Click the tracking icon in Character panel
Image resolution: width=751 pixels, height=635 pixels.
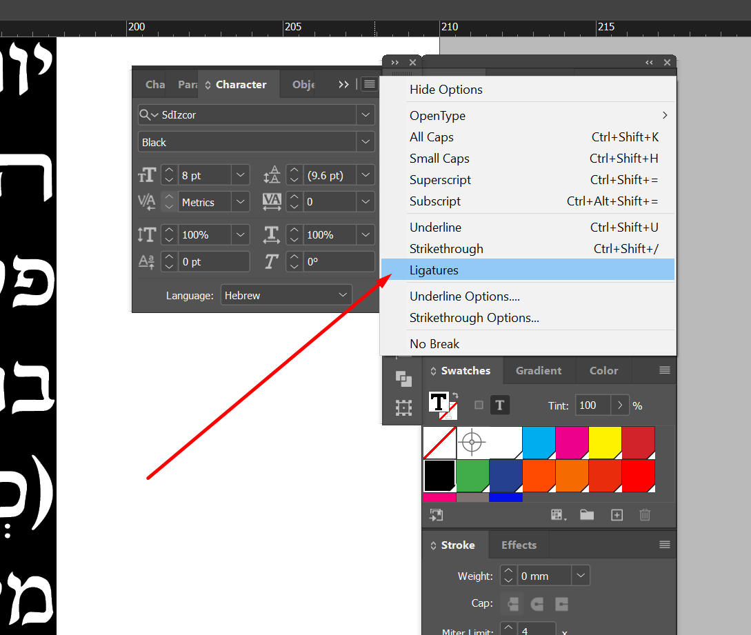coord(272,202)
